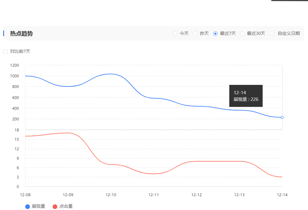
Task: Click the 12-14 x-axis date label
Action: tap(282, 195)
